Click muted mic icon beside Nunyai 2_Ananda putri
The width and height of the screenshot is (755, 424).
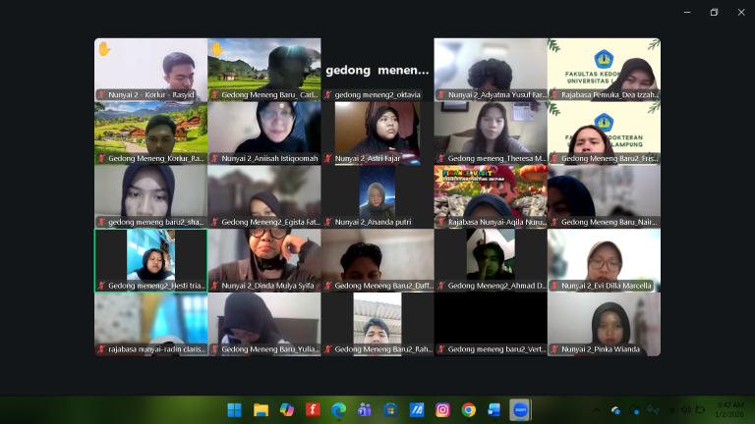[x=328, y=222]
